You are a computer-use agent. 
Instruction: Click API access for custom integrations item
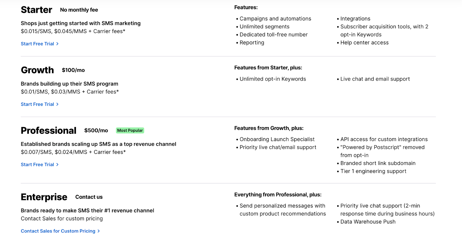tap(384, 139)
